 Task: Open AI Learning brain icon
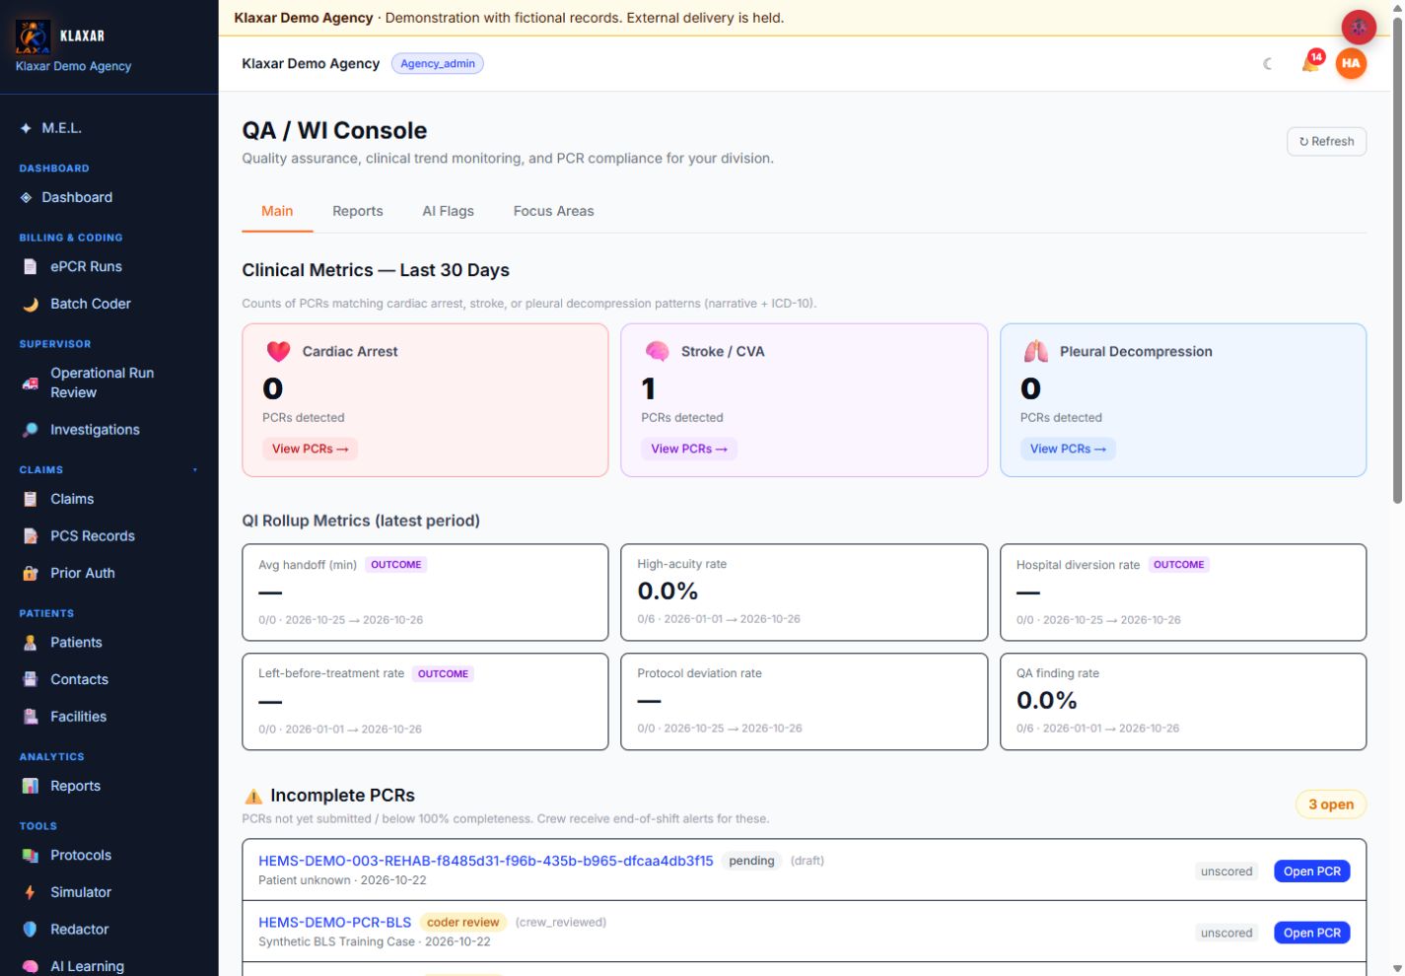point(31,966)
